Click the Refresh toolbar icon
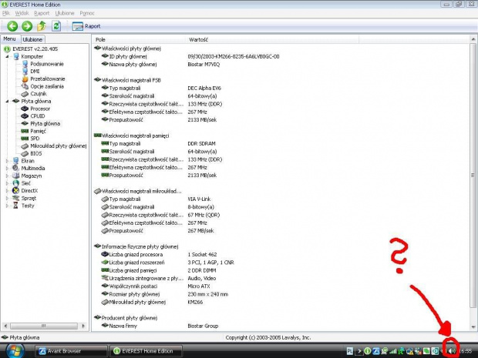This screenshot has height=358, width=478. (x=56, y=26)
